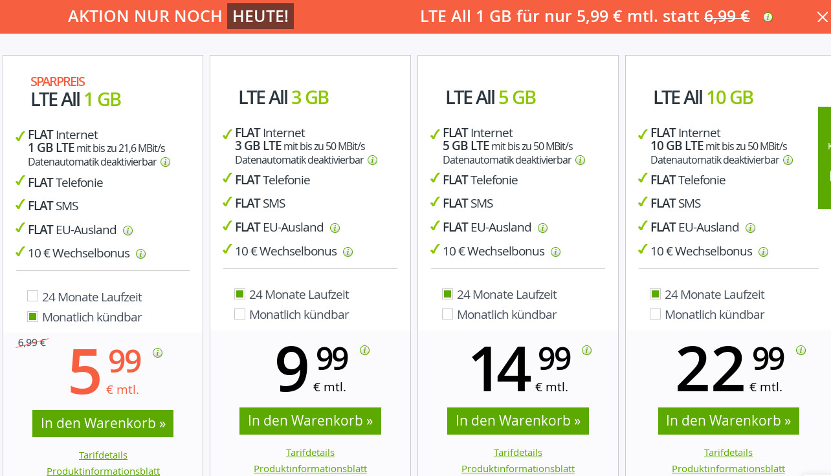
Task: Enable 24 Monate Laufzeit for LTE All 1 GB
Action: tap(32, 296)
